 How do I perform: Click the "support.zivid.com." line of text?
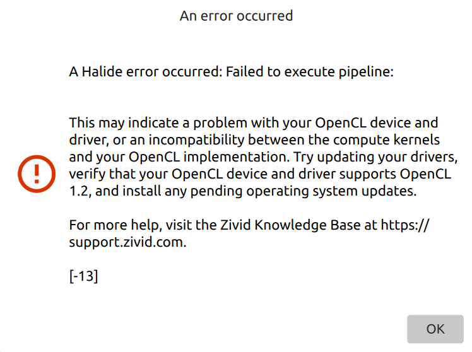128,242
